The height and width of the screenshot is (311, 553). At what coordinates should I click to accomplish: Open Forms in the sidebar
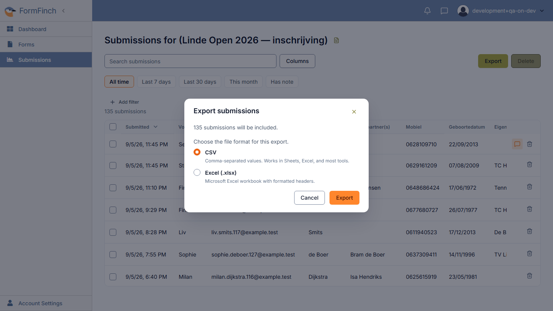[x=46, y=45]
